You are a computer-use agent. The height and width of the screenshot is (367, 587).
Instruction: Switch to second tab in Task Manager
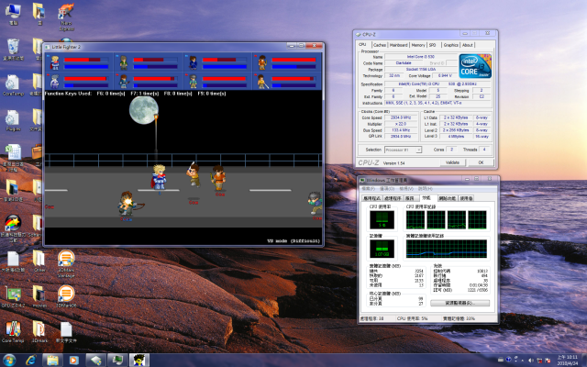click(x=393, y=198)
